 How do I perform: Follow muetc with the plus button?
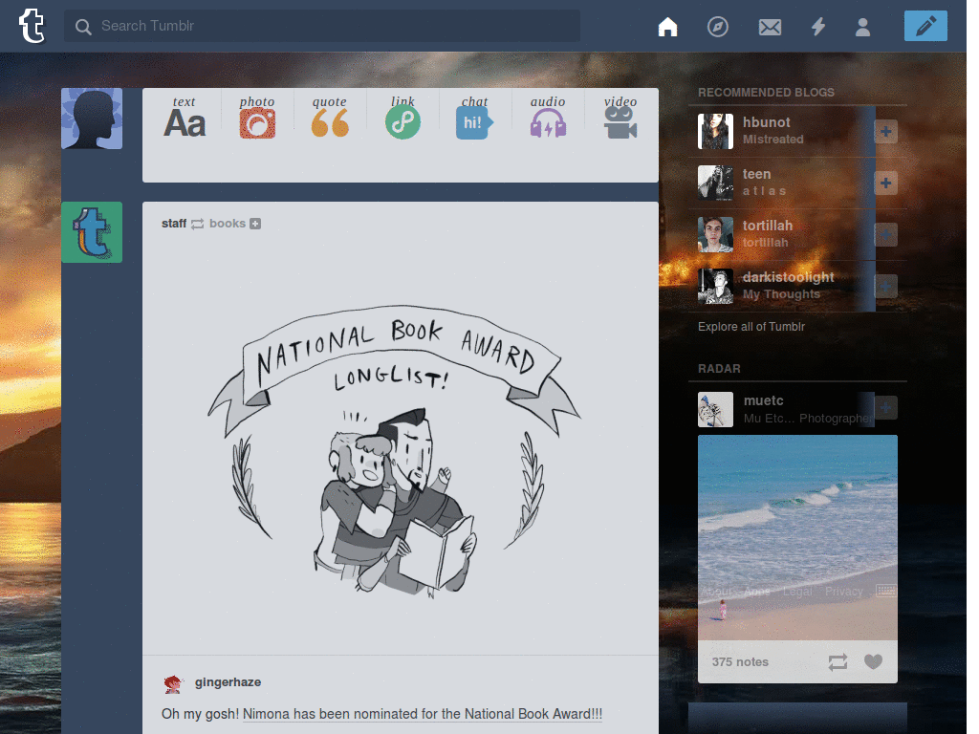click(885, 408)
